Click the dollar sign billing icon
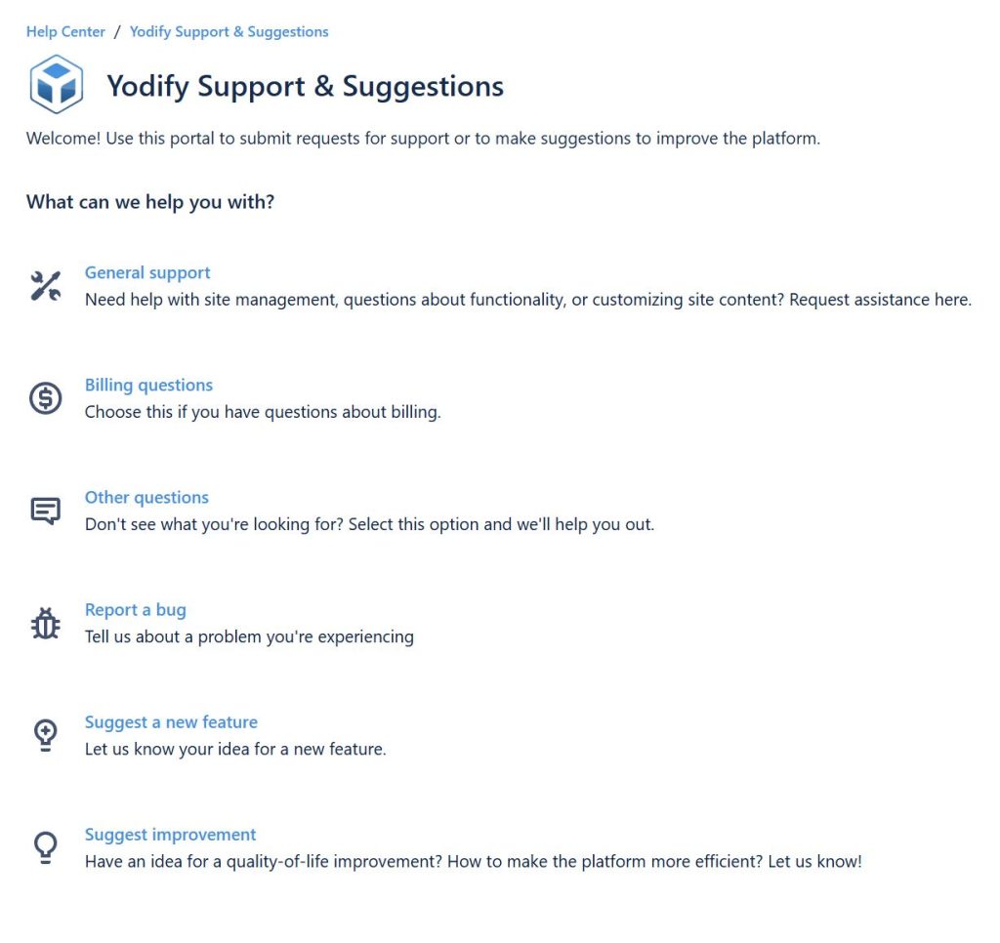 point(46,398)
